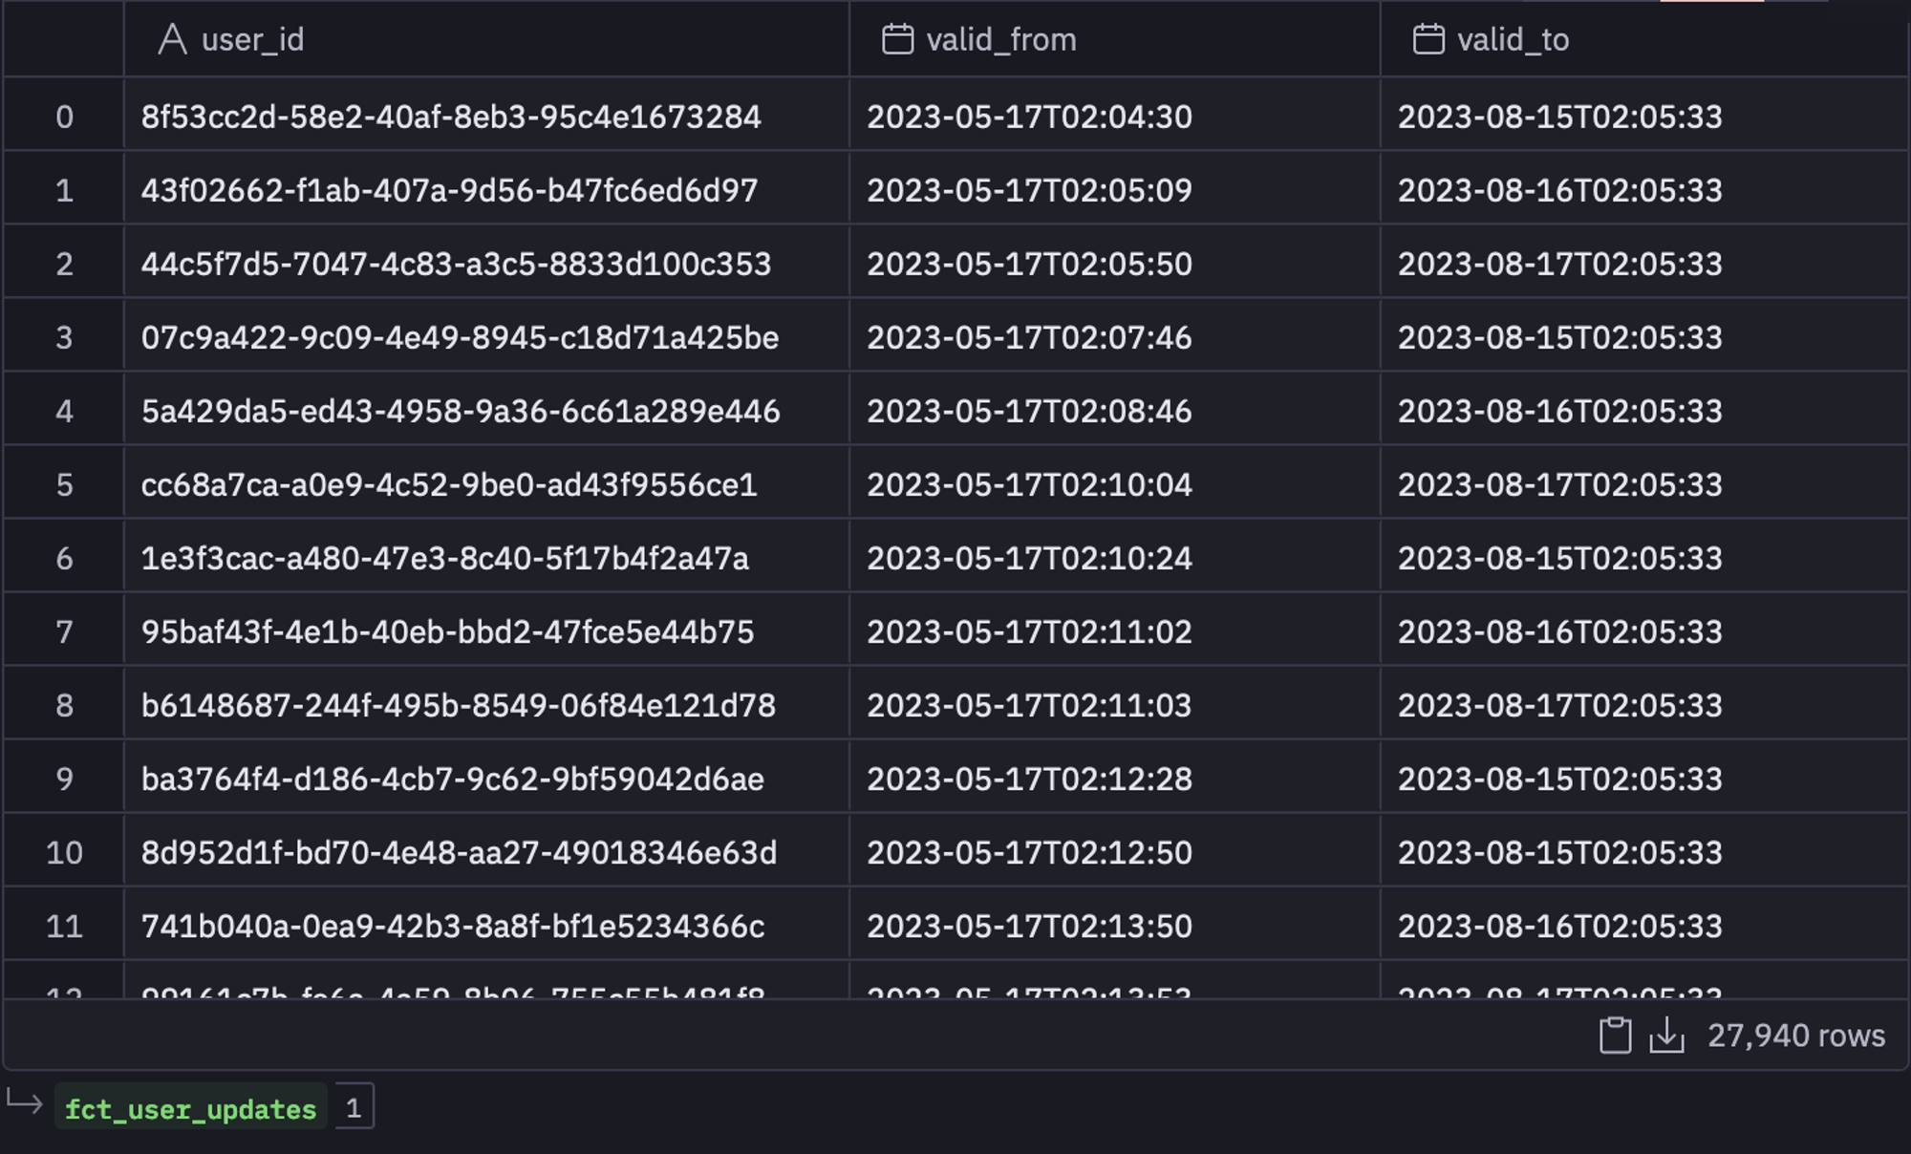Click the copy to clipboard icon

1615,1036
